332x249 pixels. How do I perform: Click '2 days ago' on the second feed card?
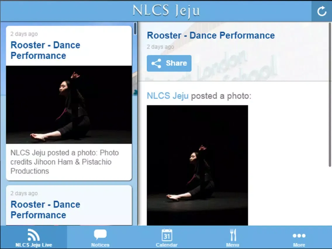(x=24, y=193)
